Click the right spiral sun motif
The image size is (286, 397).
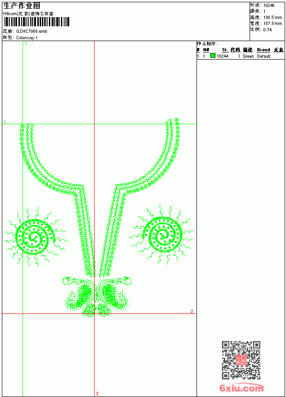pyautogui.click(x=162, y=235)
